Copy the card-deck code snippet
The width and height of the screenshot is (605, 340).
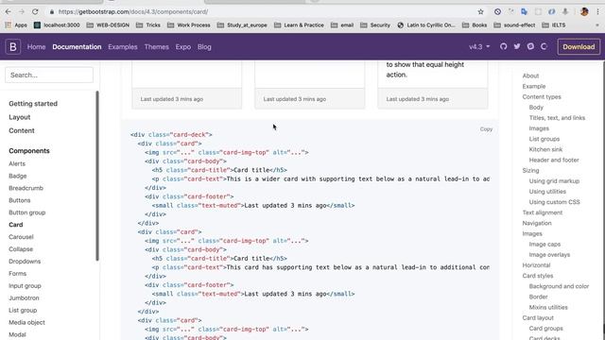486,129
